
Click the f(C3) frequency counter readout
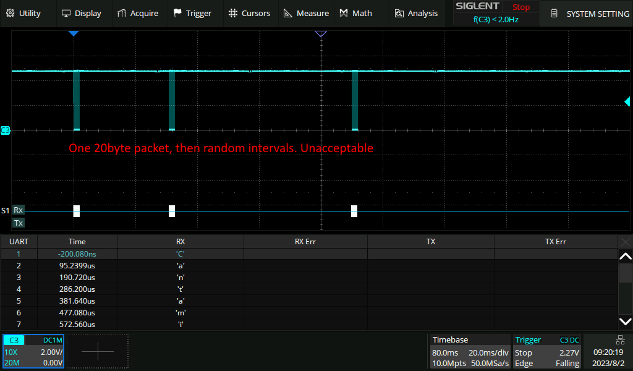[496, 19]
